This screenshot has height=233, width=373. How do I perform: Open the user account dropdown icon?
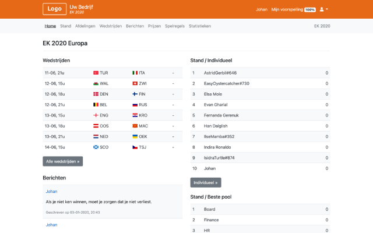pyautogui.click(x=323, y=9)
